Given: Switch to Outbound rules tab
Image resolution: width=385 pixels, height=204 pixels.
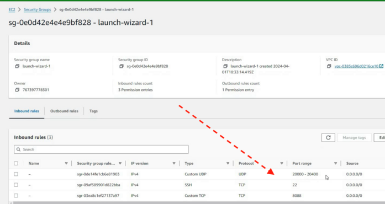Looking at the screenshot, I should click(x=64, y=111).
